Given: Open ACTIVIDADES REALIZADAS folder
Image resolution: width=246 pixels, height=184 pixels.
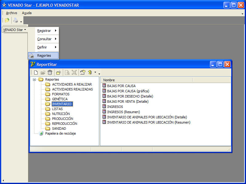Looking at the screenshot, I should point(72,89).
